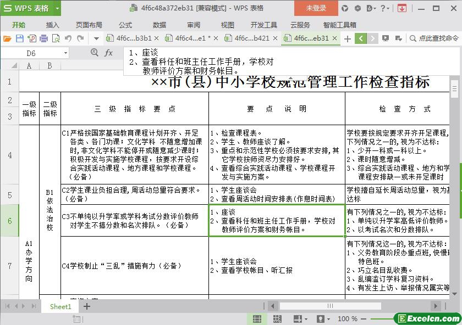
Task: Click the fx insert function icon
Action: pos(109,53)
